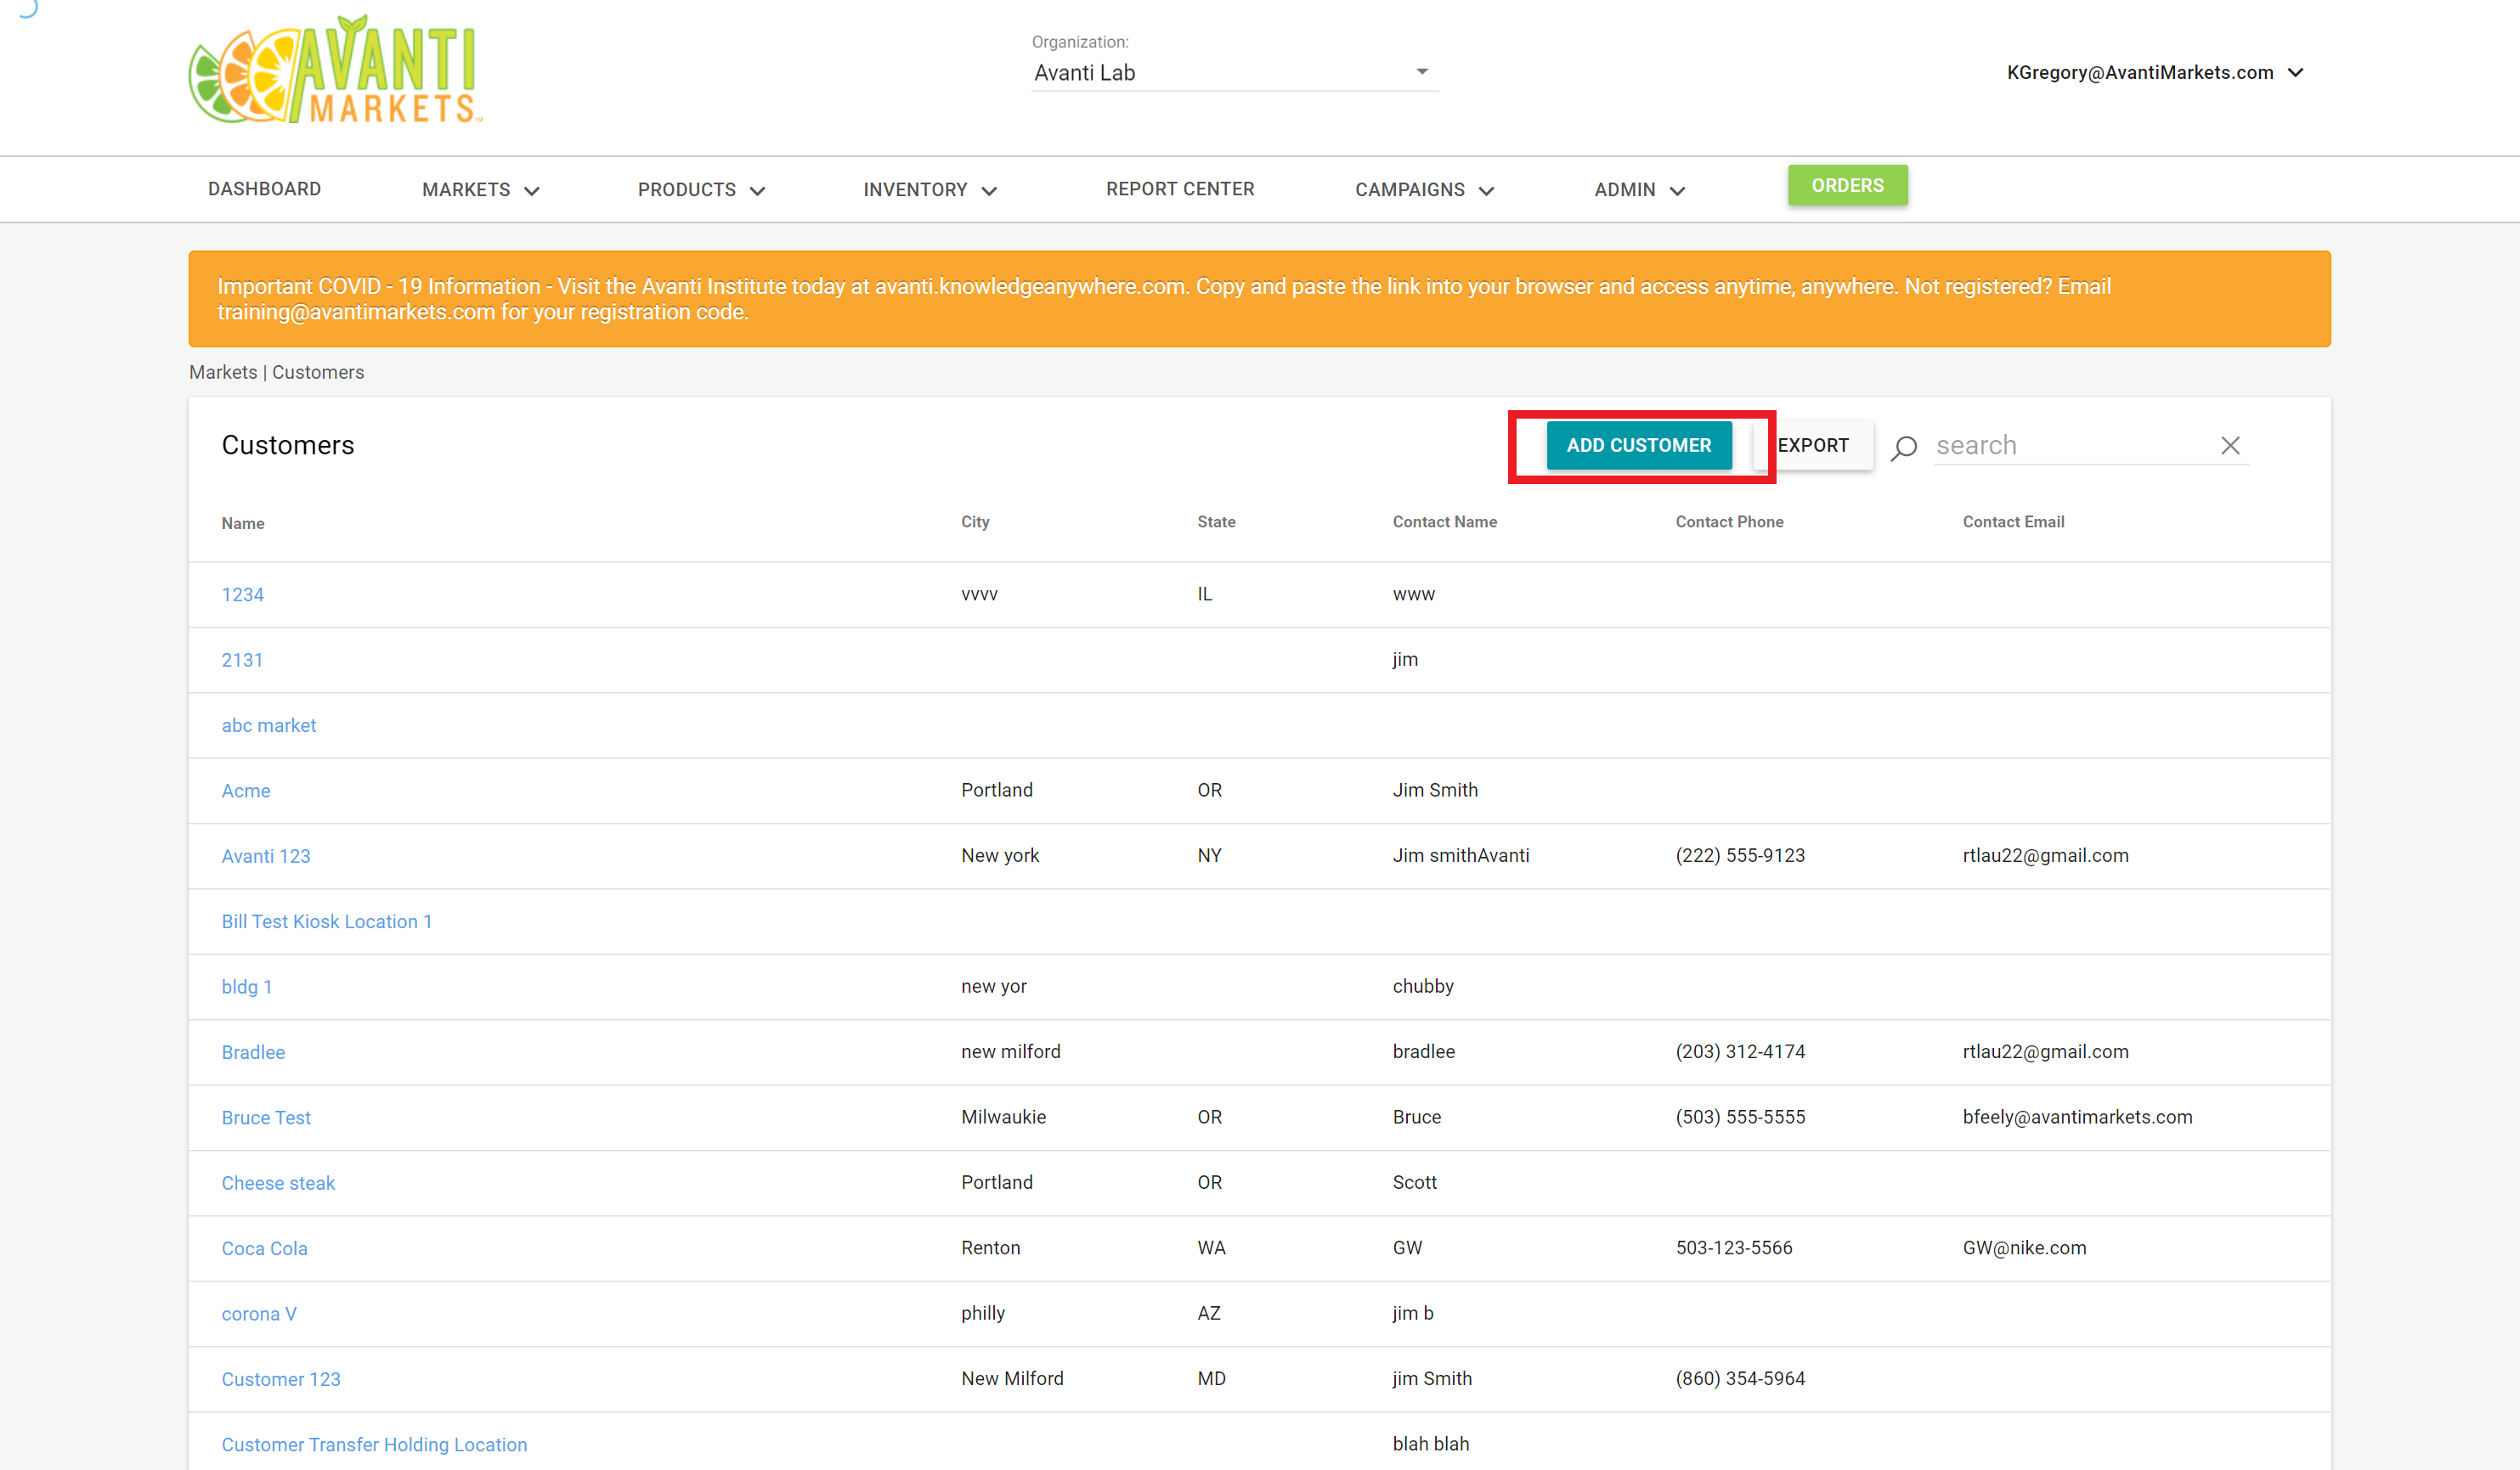Click the search magnifier icon
Viewport: 2520px width, 1470px height.
point(1904,447)
